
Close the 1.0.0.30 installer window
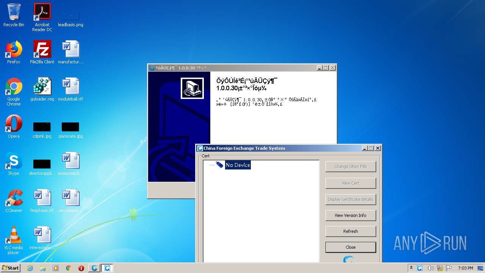(332, 68)
